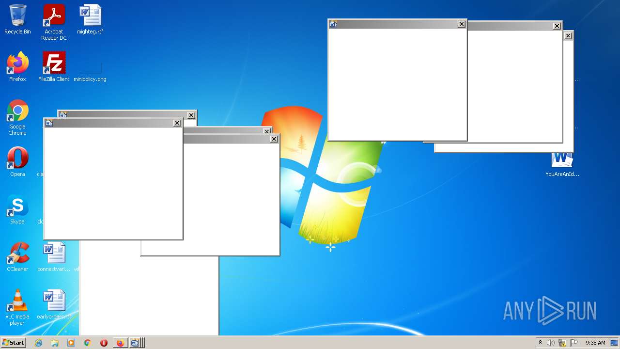Open the Google Chrome desktop shortcut
The width and height of the screenshot is (620, 349).
click(x=17, y=117)
